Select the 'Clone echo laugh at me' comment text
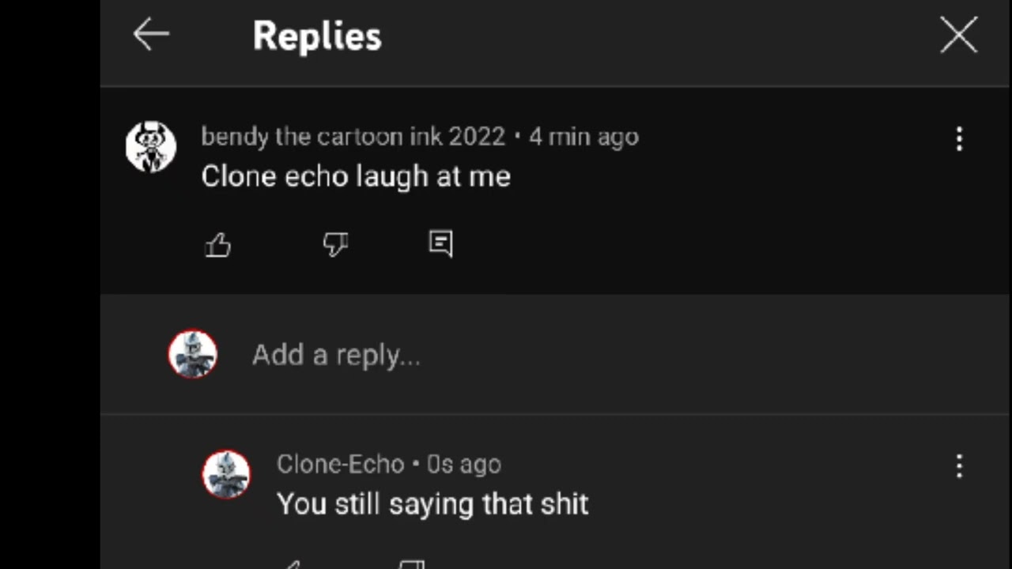This screenshot has width=1012, height=569. coord(356,176)
